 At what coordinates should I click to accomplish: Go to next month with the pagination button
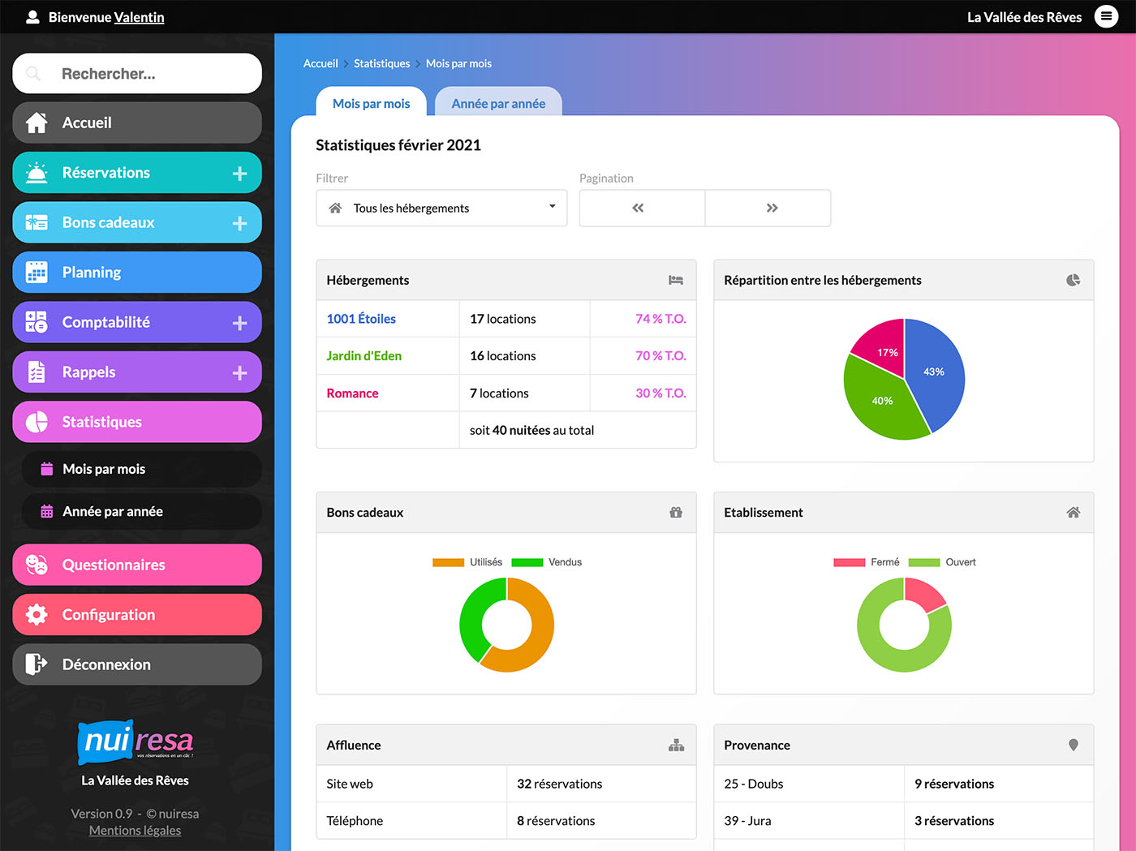coord(771,208)
